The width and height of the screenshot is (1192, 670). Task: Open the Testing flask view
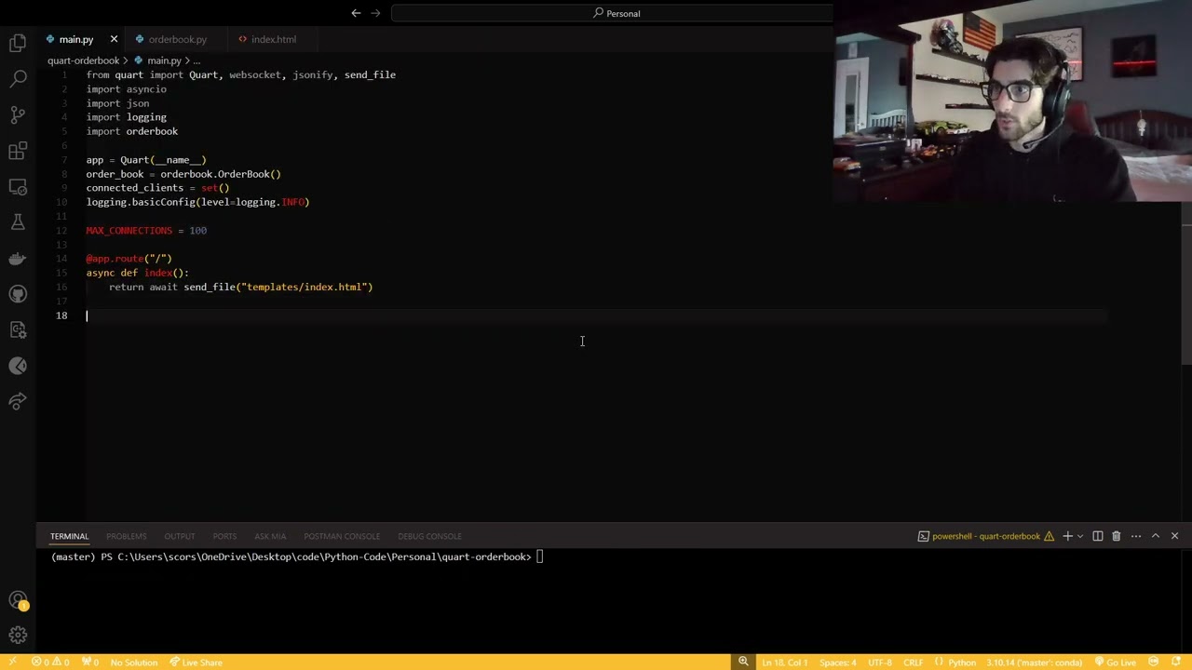18,222
